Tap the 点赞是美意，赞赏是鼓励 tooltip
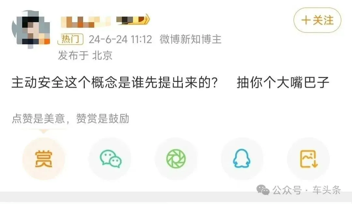This screenshot has height=204, width=352. click(70, 119)
